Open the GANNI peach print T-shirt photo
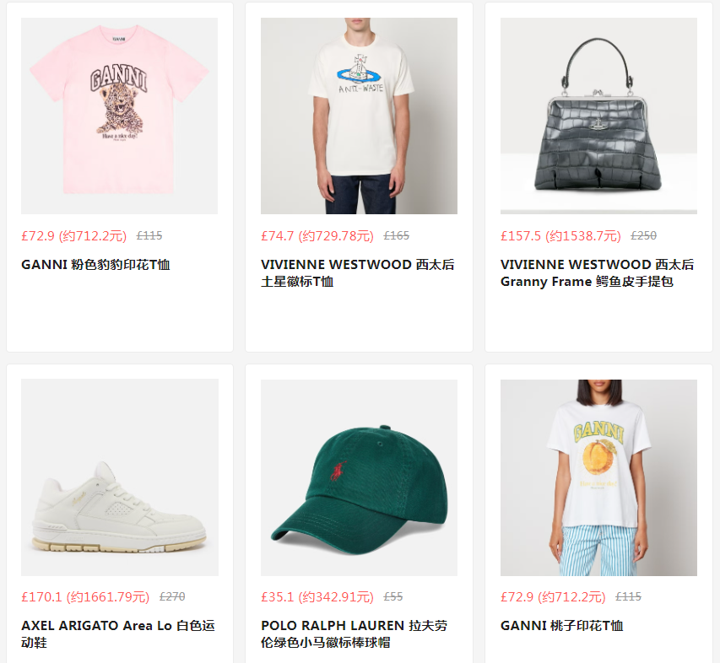Screen dimensions: 720x663 pyautogui.click(x=598, y=477)
